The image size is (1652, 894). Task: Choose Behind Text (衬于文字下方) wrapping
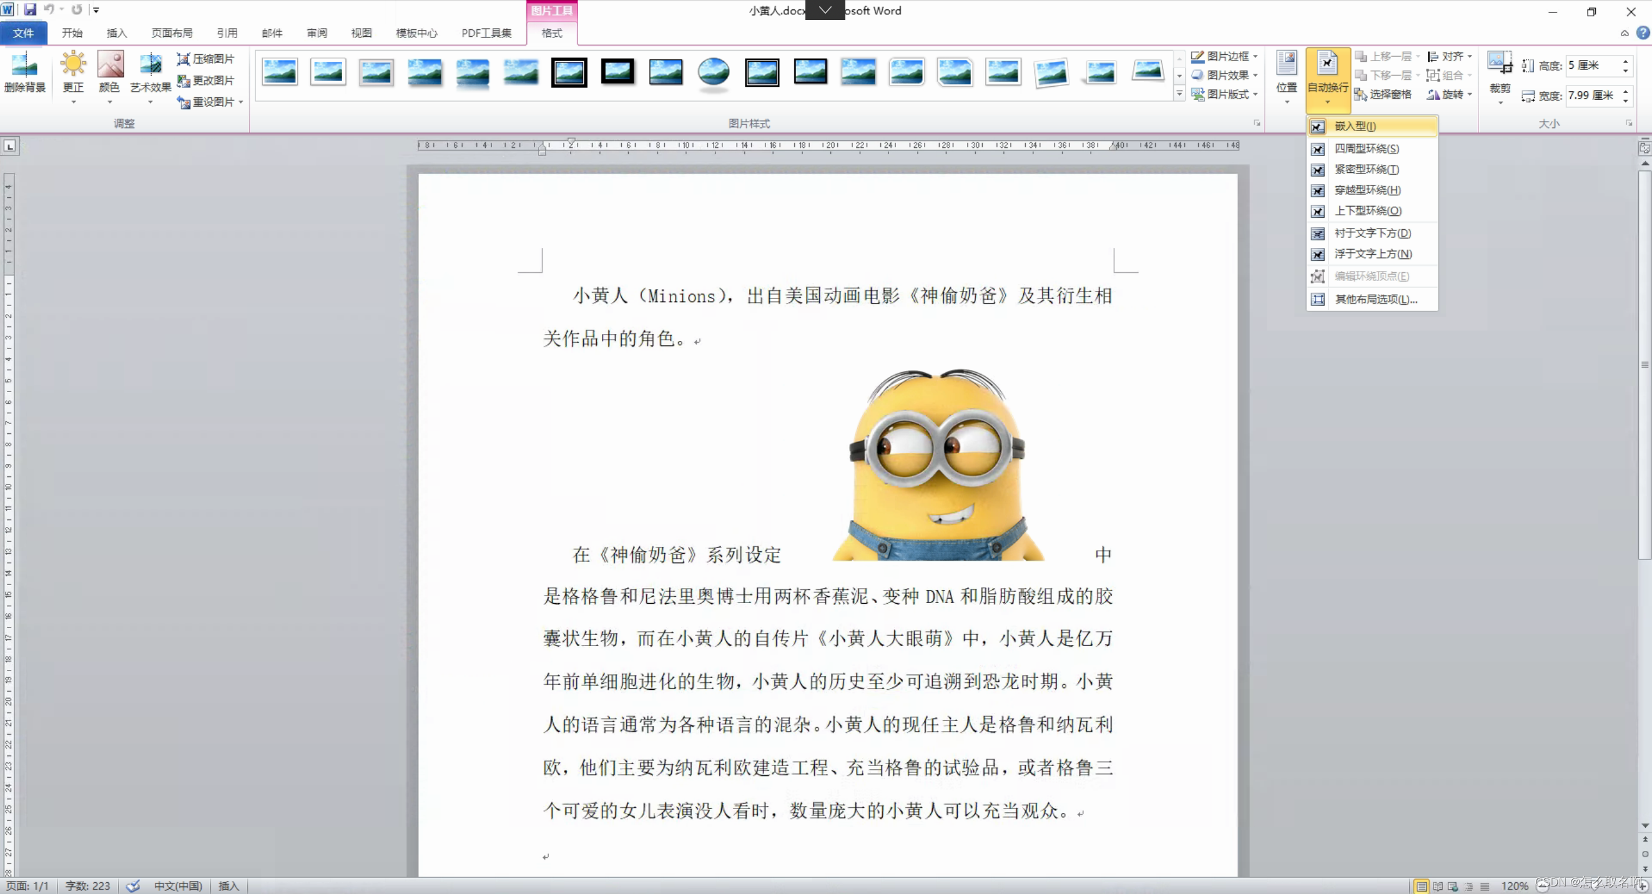pyautogui.click(x=1372, y=233)
